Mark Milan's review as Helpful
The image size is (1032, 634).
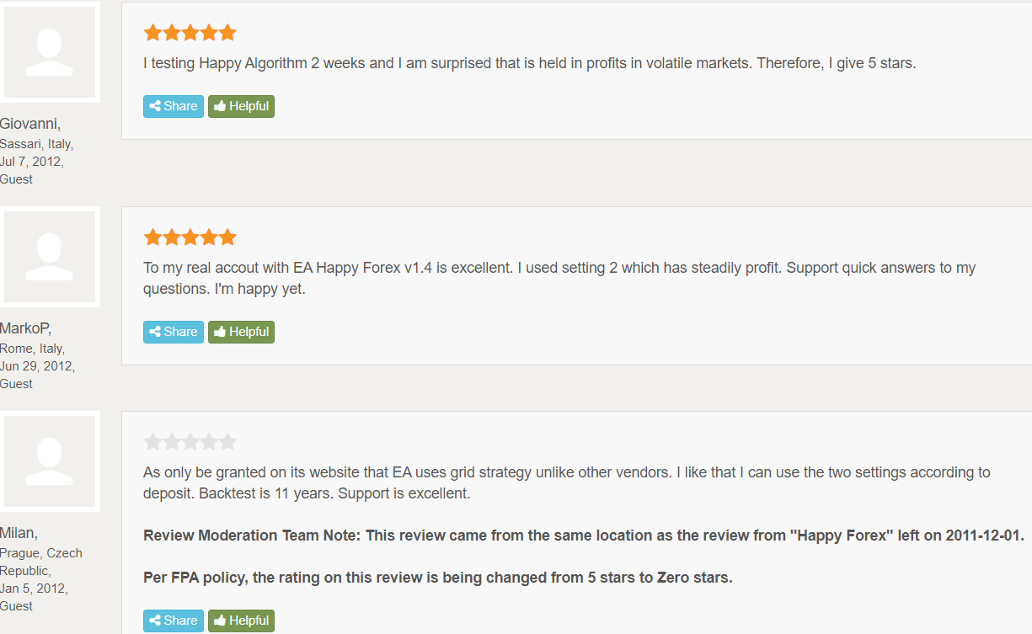coord(241,621)
